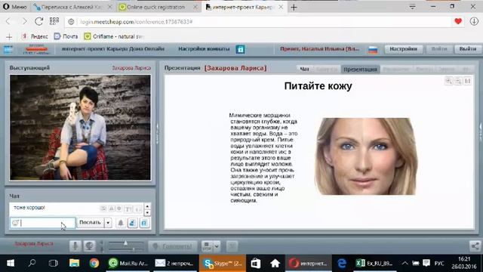Click the meetcheap logo icon at top left
This screenshot has width=483, height=272.
[8, 49]
